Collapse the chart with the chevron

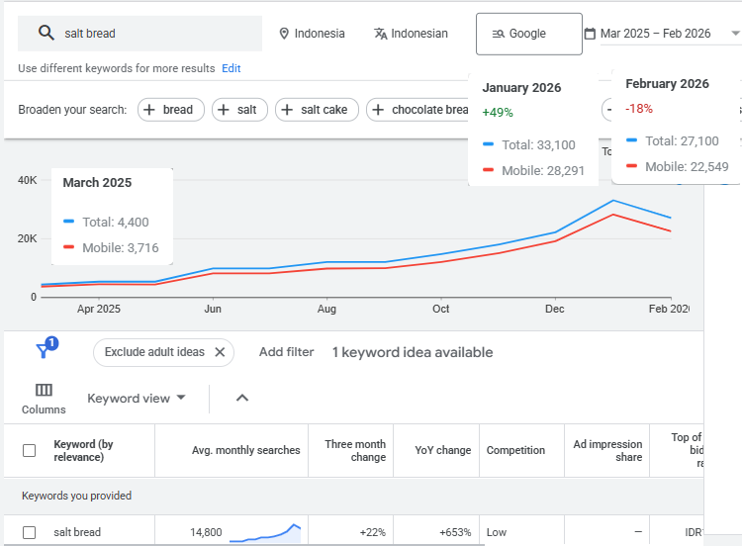click(x=242, y=399)
